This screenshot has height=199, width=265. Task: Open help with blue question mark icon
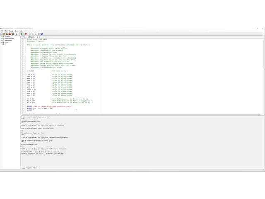tap(41, 34)
